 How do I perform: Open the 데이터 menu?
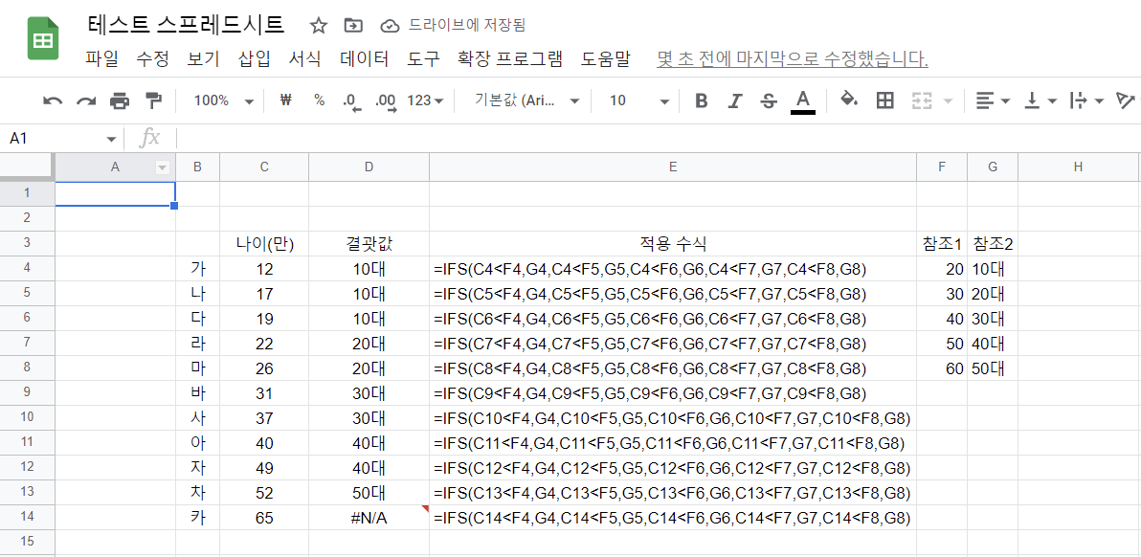365,59
